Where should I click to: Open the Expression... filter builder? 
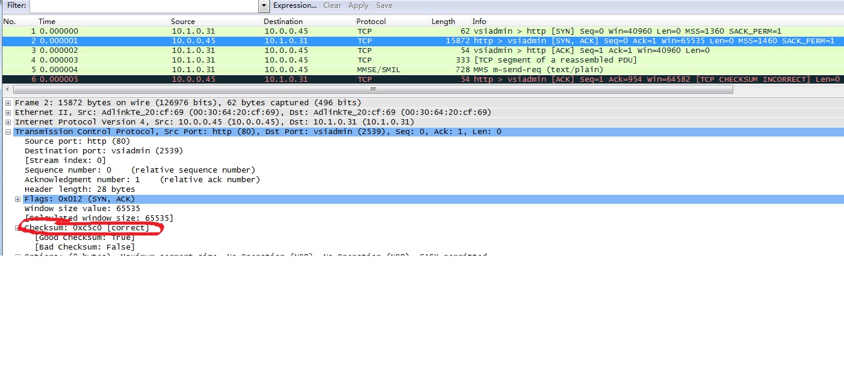pos(295,5)
